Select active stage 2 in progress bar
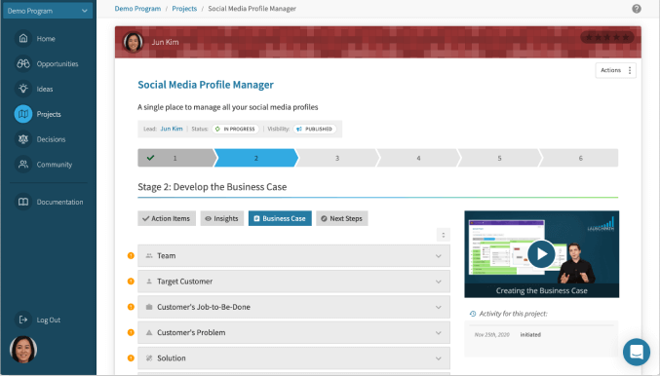 pyautogui.click(x=256, y=158)
